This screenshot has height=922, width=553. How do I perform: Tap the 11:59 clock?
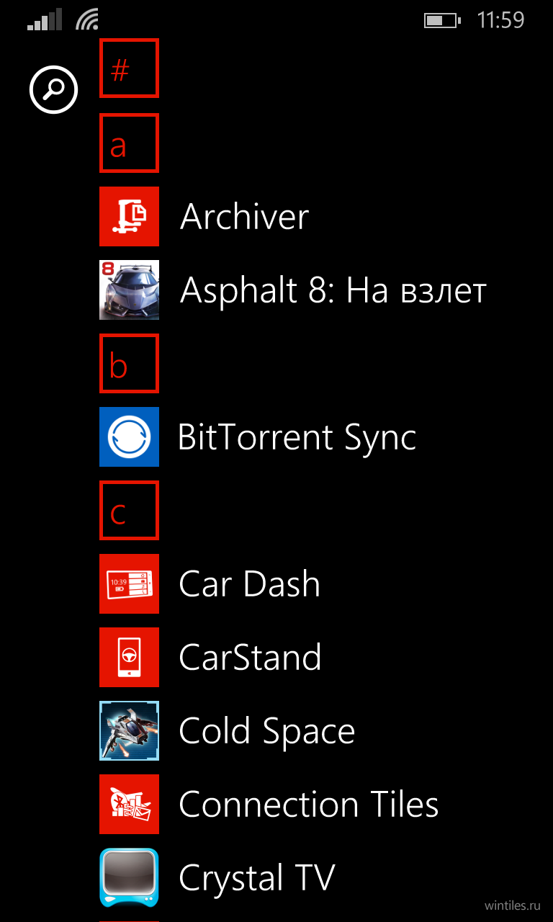tap(501, 20)
